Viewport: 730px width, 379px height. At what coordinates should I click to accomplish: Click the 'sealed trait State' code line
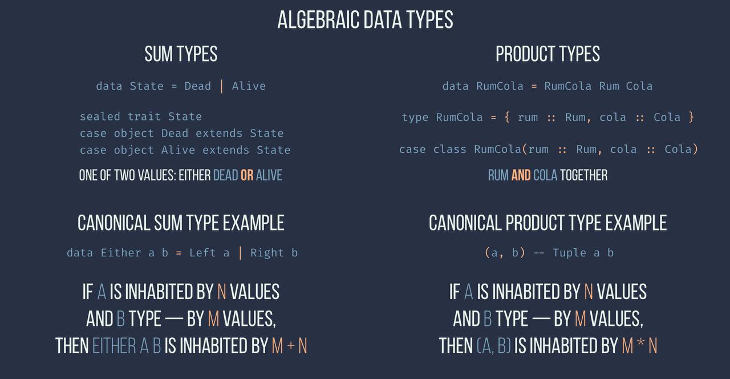(x=141, y=116)
